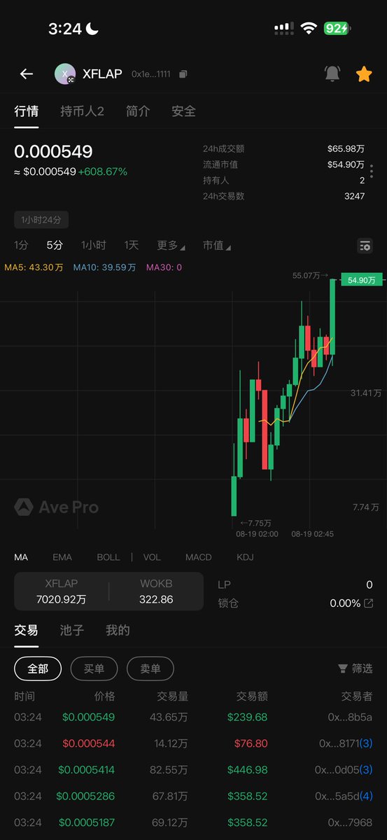The height and width of the screenshot is (840, 387).
Task: Select the 1小时 timeframe
Action: point(93,246)
